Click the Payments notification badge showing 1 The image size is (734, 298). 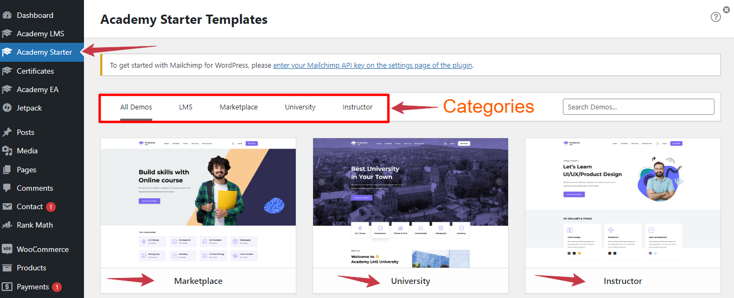click(x=57, y=287)
